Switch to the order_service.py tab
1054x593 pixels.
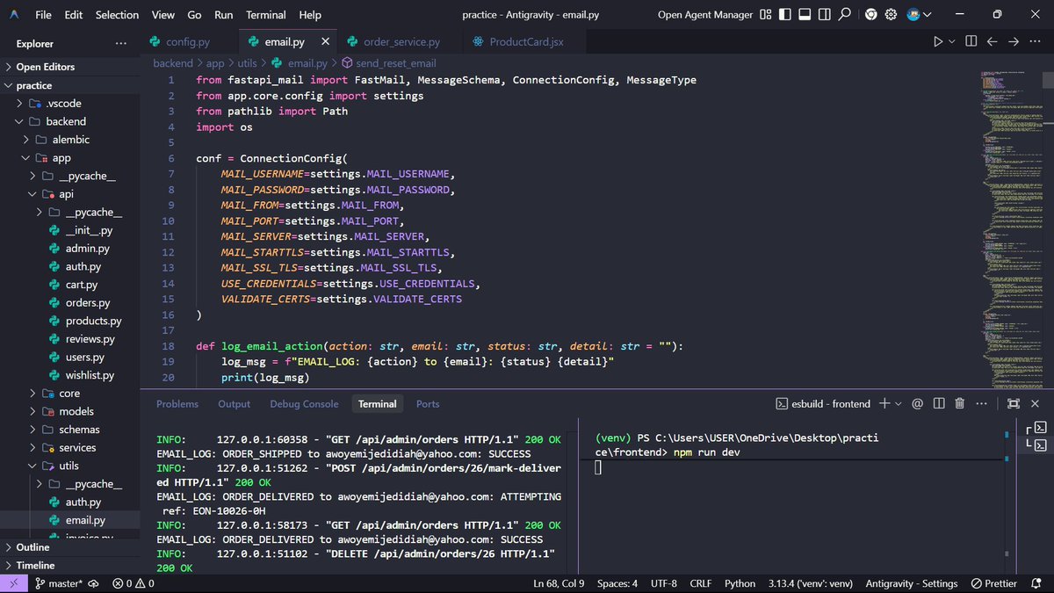point(401,41)
